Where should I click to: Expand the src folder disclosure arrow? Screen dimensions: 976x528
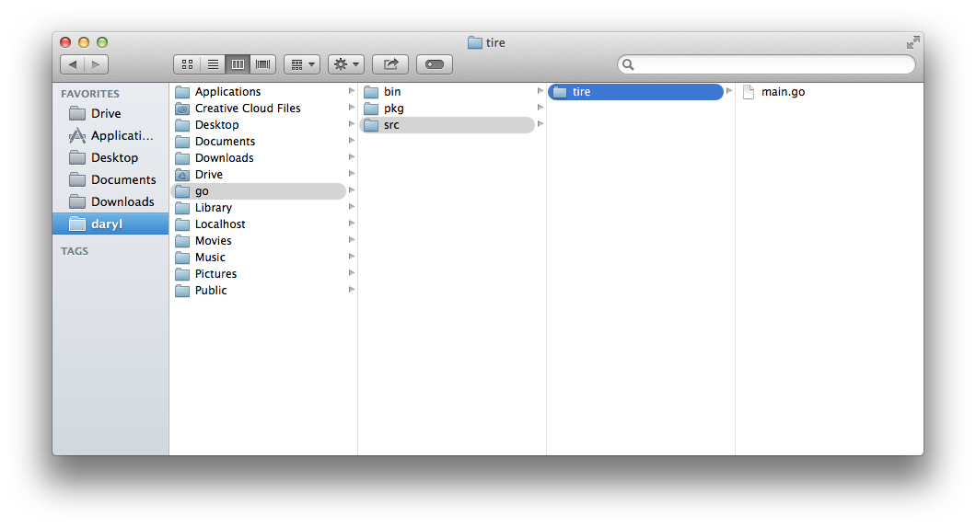(x=540, y=124)
